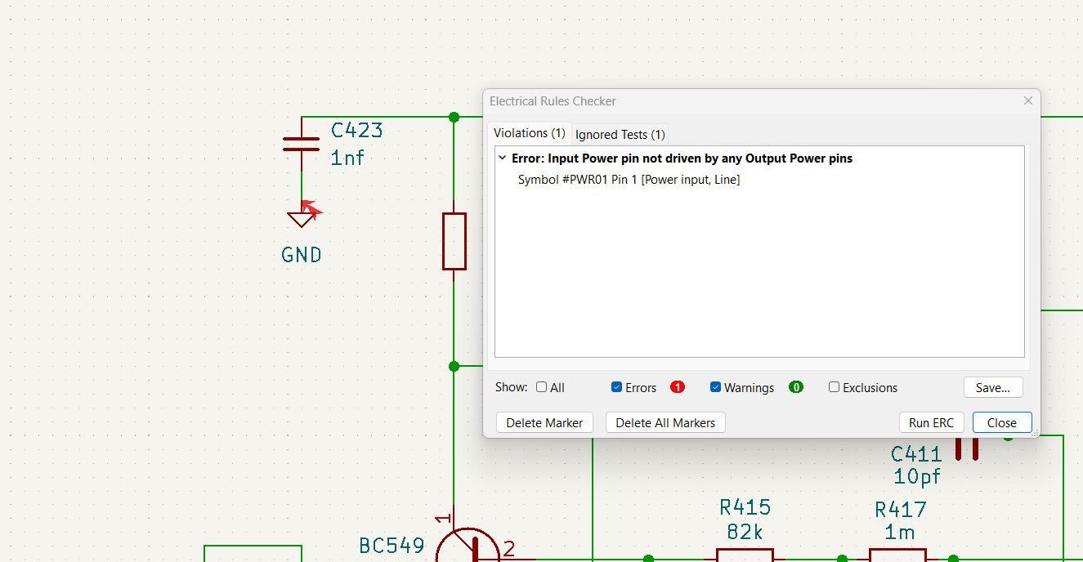Select the C423 capacitor symbol

tap(302, 145)
